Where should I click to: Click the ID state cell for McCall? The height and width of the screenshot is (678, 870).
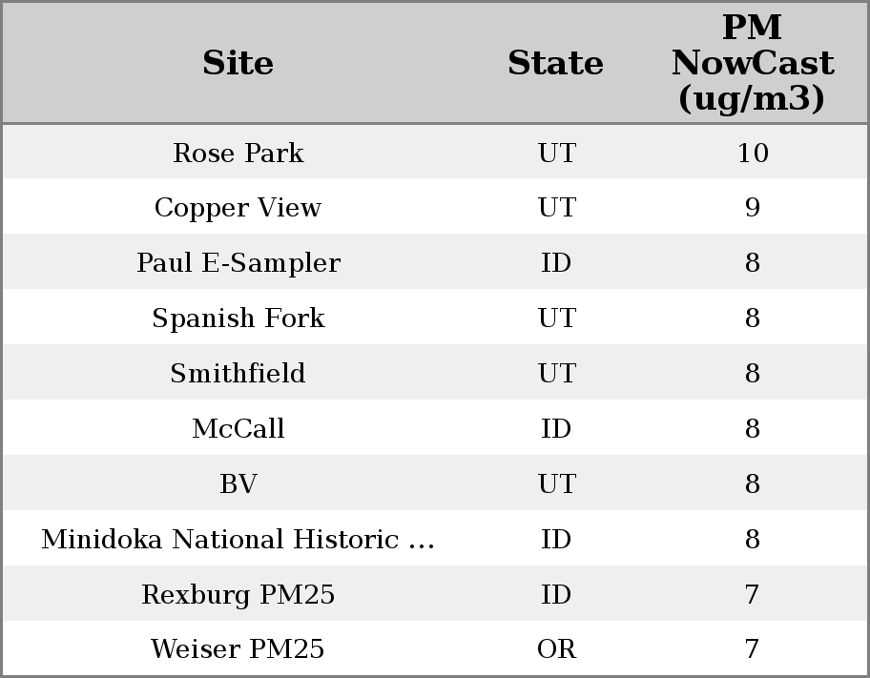(556, 429)
